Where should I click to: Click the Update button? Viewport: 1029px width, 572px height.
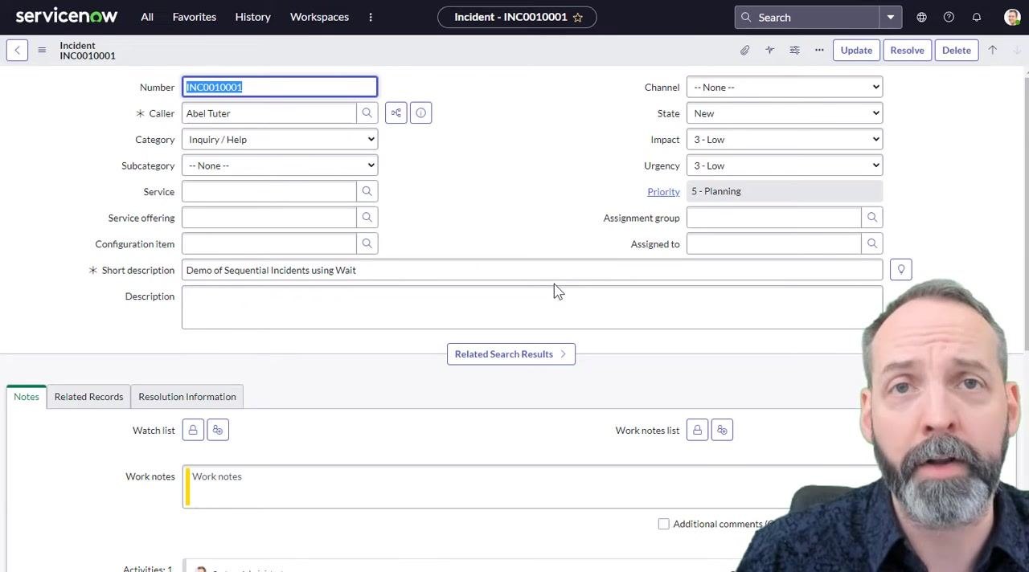click(x=856, y=50)
